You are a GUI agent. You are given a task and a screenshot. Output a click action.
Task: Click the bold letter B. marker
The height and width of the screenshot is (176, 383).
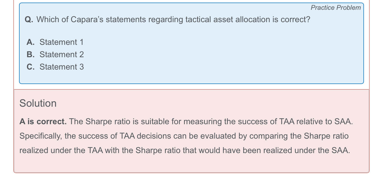click(x=30, y=54)
